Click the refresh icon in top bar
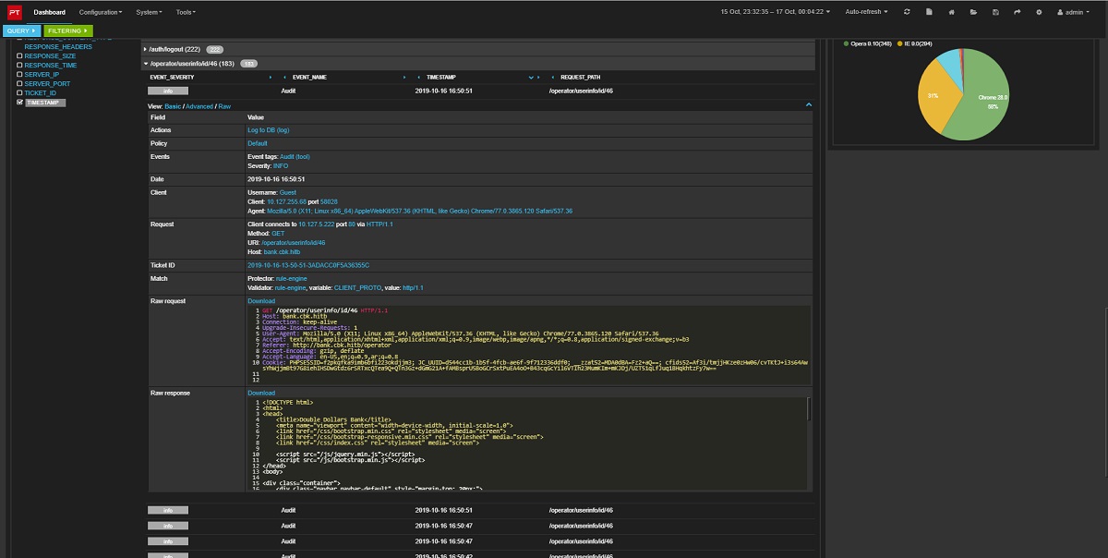This screenshot has height=558, width=1108. (907, 12)
